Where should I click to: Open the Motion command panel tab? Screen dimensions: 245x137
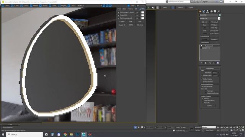tap(211, 11)
